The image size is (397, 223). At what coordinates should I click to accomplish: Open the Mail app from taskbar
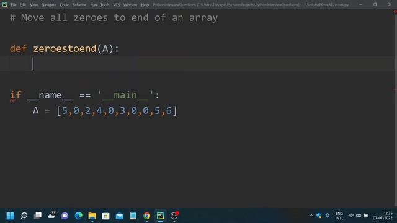pos(120,216)
